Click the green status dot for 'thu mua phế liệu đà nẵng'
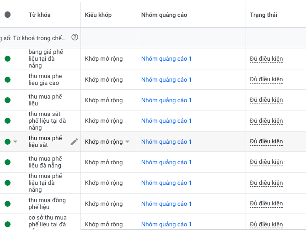The width and height of the screenshot is (306, 230). [x=7, y=162]
